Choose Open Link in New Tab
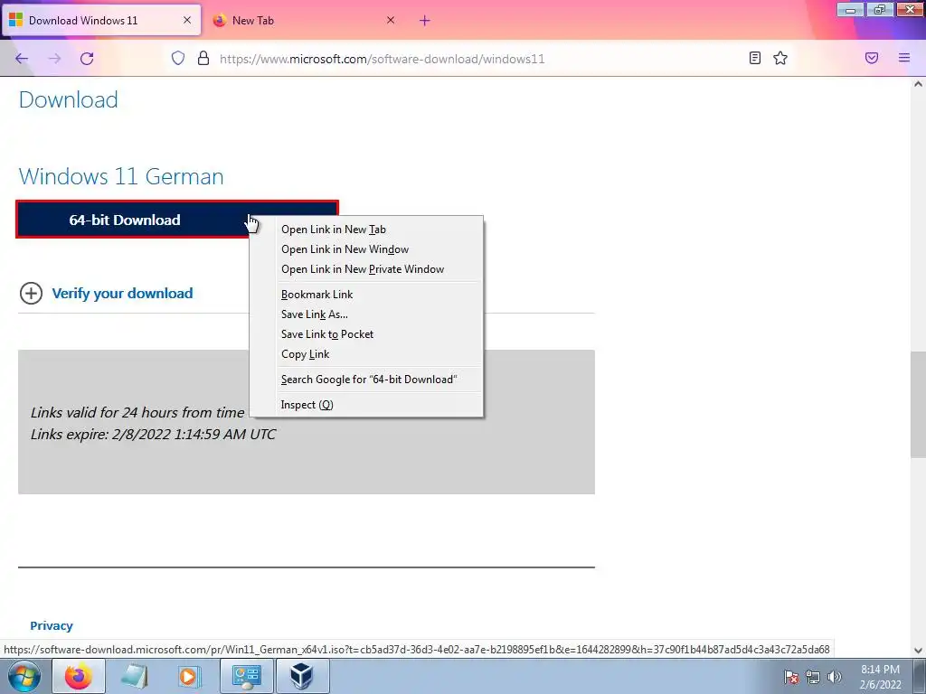 tap(334, 230)
